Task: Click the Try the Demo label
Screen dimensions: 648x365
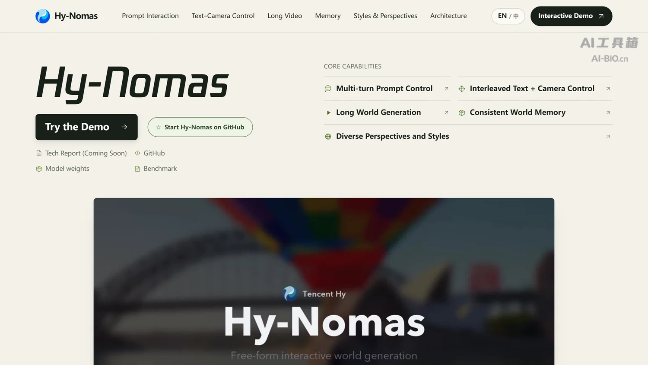Action: click(x=77, y=127)
